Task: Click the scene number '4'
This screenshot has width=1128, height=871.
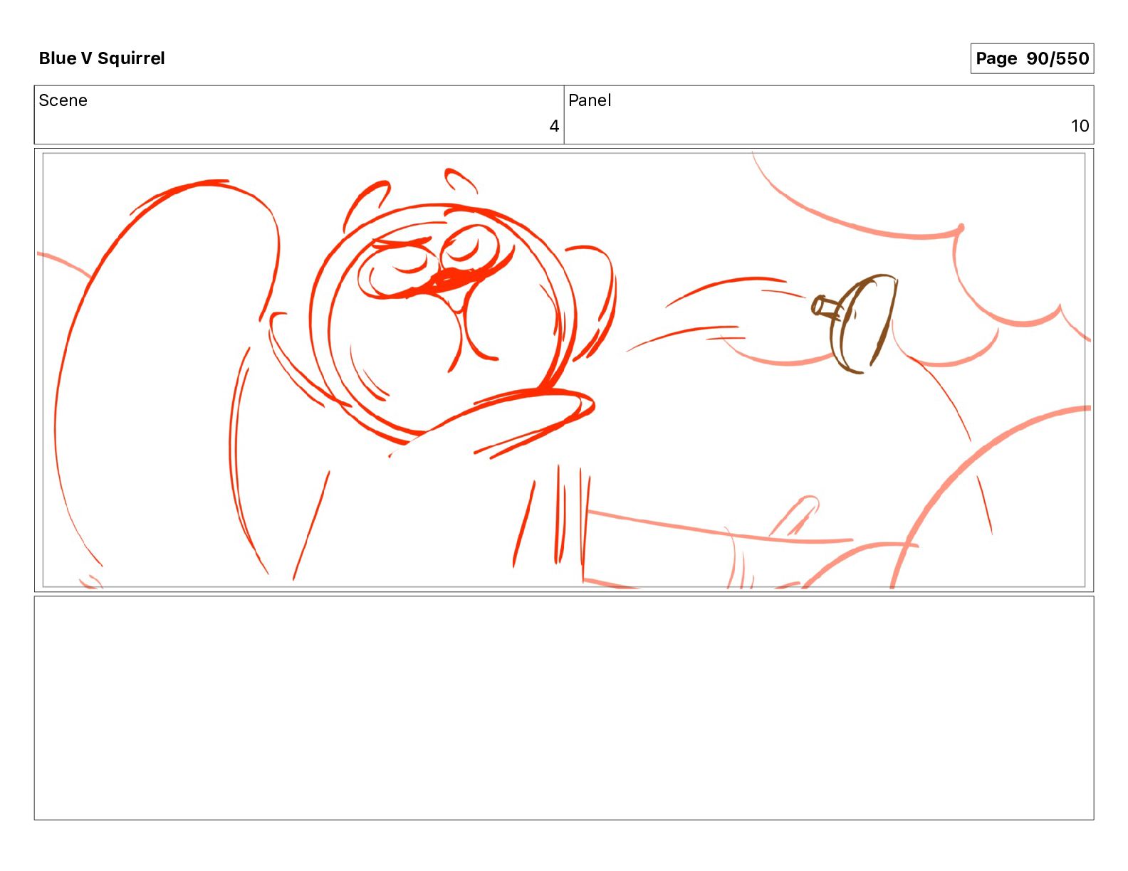Action: (x=554, y=127)
